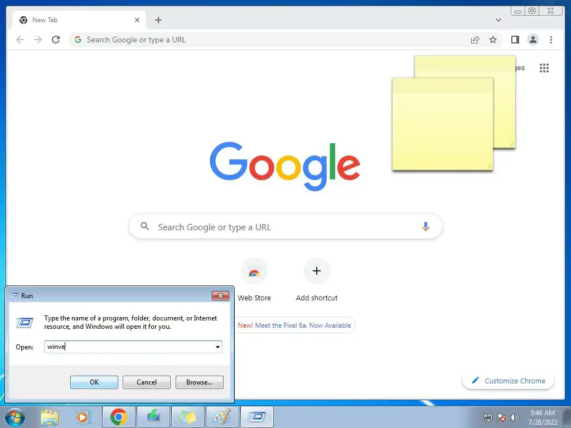571x428 pixels.
Task: Expand the Open combo box dropdown
Action: click(217, 347)
